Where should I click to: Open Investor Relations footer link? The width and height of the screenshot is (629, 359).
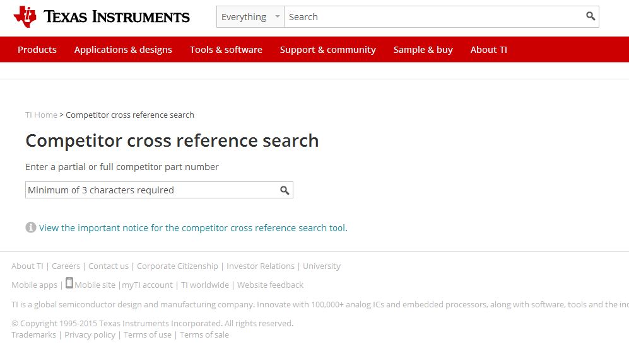(261, 266)
